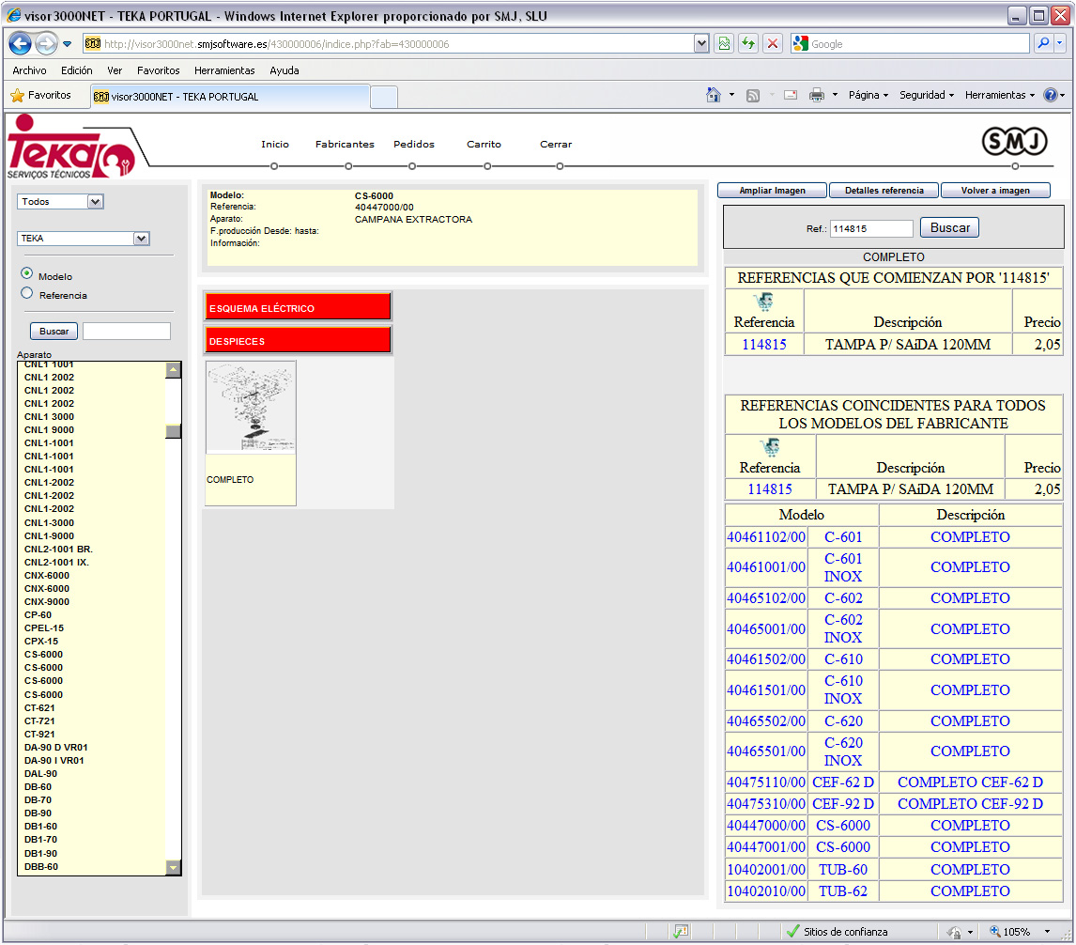Click the popup blocker status bar icon

pos(681,931)
